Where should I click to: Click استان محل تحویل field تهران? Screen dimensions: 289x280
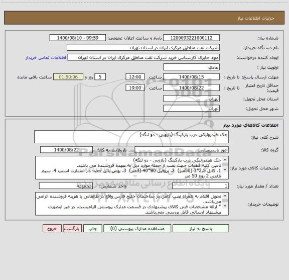click(191, 99)
